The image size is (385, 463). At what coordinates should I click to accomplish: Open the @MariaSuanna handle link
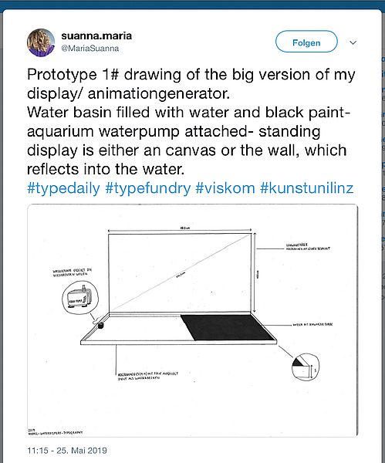pos(90,48)
